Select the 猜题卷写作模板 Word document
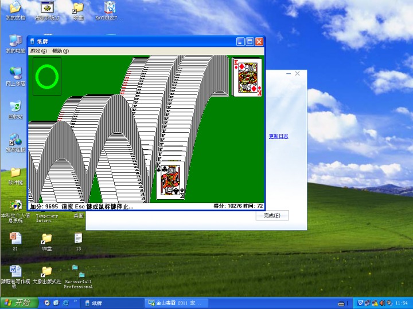The width and height of the screenshot is (413, 309). click(15, 277)
